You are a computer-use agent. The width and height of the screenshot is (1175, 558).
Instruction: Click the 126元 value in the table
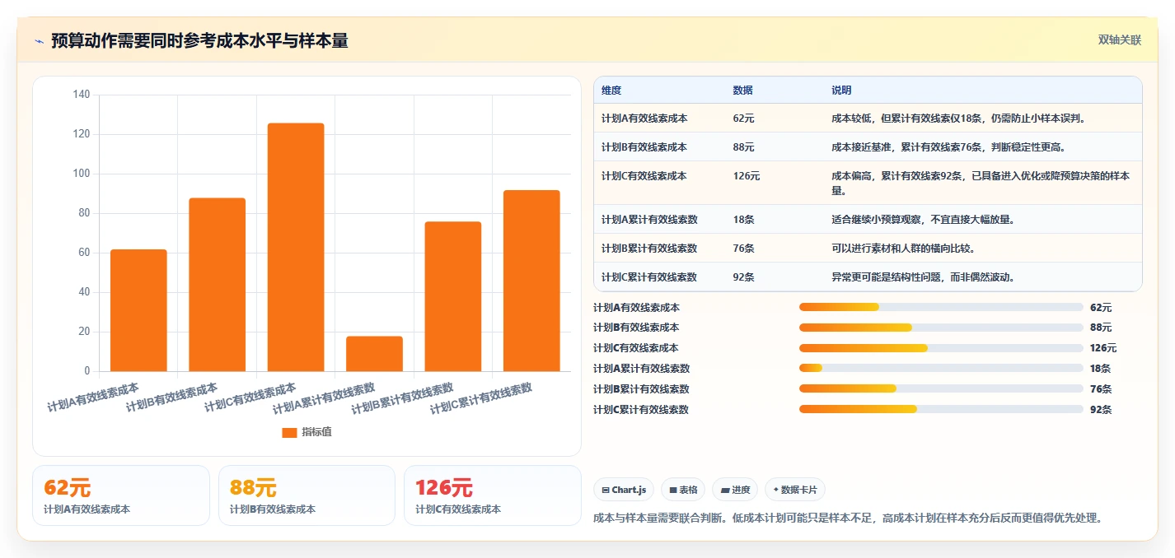(x=747, y=176)
